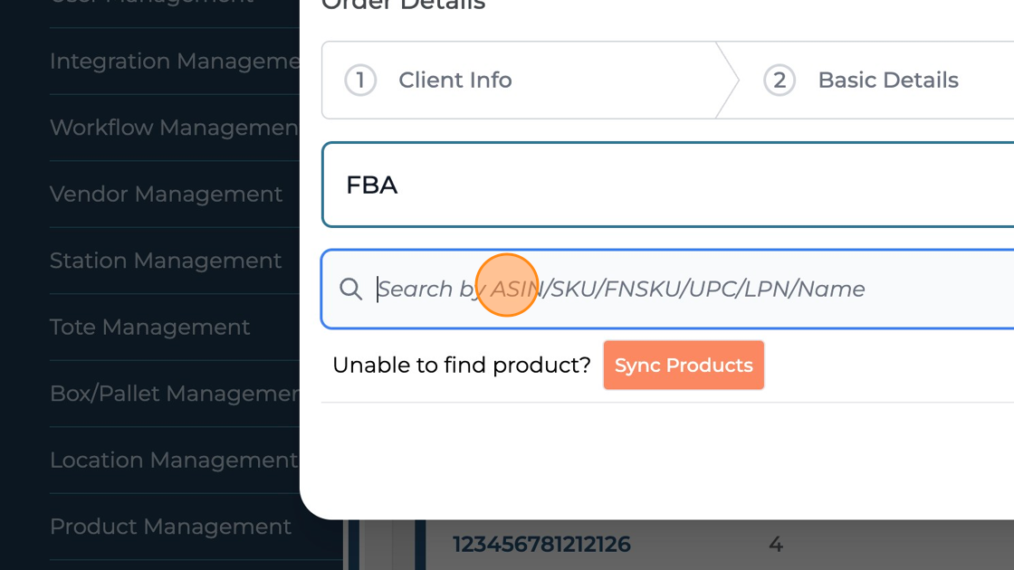Click the search magnifier icon

[350, 289]
